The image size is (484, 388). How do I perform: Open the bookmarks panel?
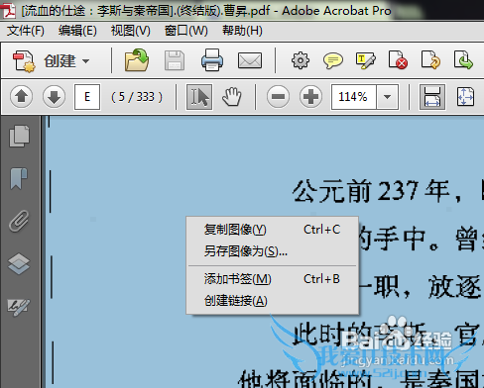click(x=19, y=178)
